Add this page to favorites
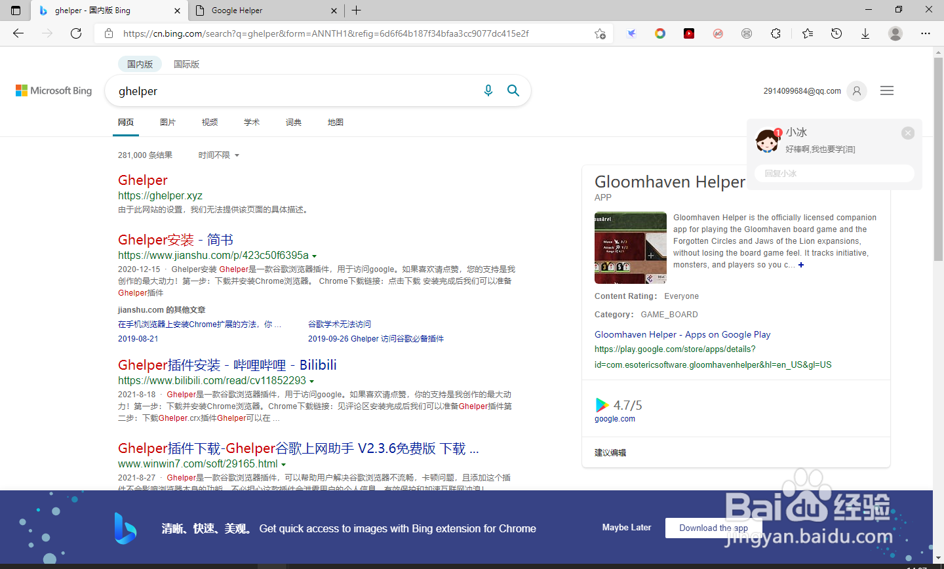This screenshot has width=944, height=569. coord(600,33)
